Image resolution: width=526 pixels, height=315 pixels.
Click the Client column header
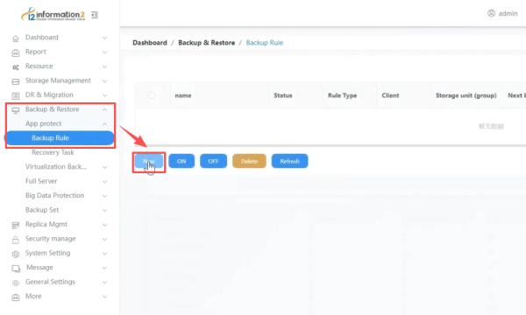pyautogui.click(x=390, y=95)
